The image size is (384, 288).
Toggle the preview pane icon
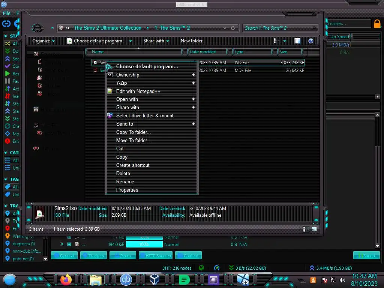tap(297, 41)
